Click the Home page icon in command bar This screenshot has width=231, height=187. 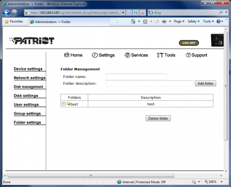tap(133, 21)
